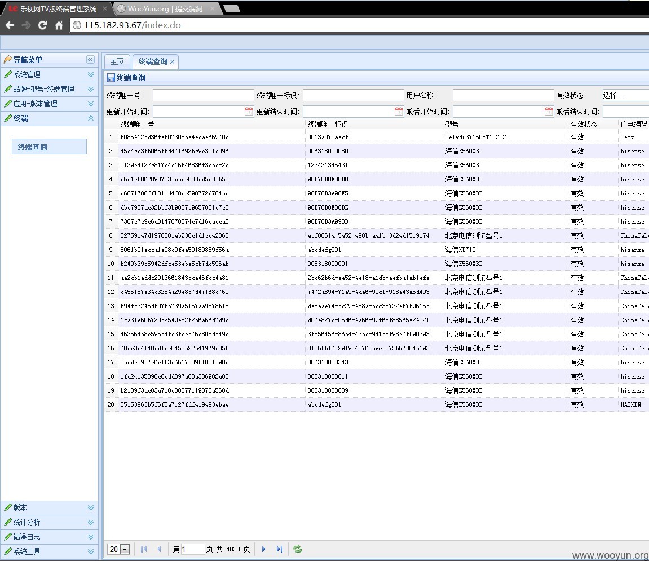Click the browser forward arrow
This screenshot has width=649, height=561.
coord(26,25)
